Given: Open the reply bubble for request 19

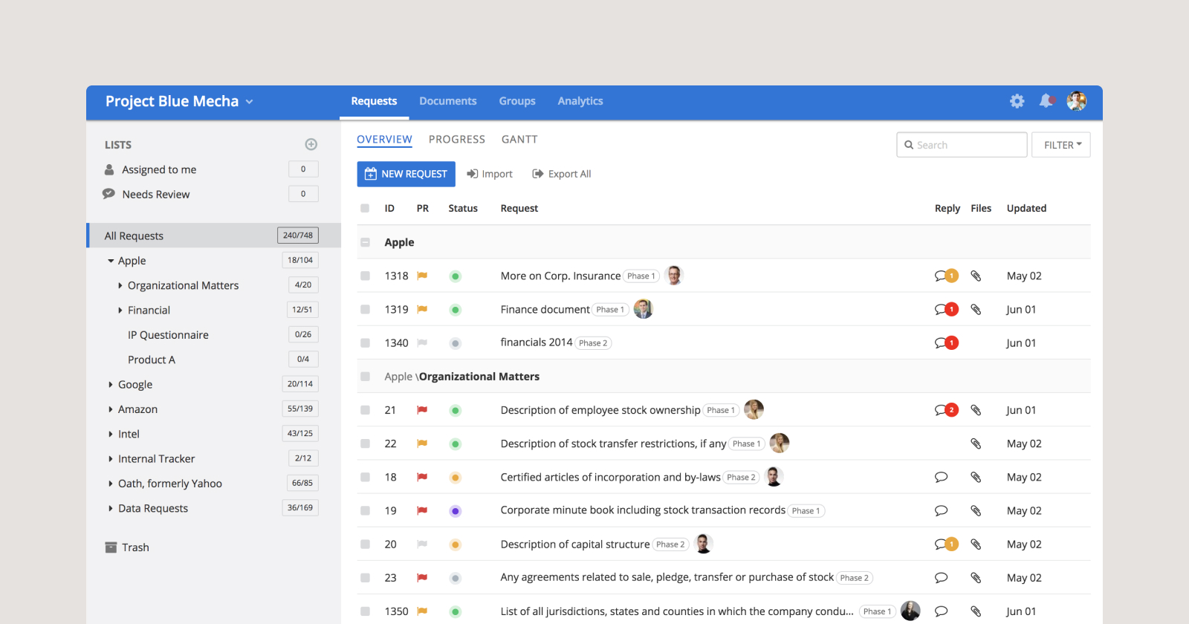Looking at the screenshot, I should click(x=941, y=510).
